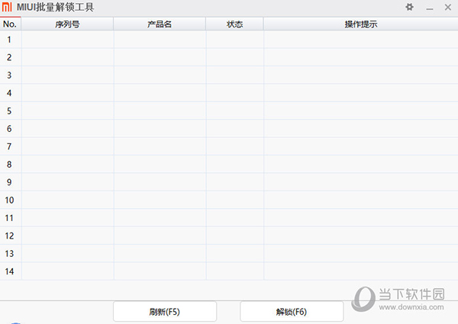Viewport: 458px width, 324px height.
Task: Click the 刷新(F5) refresh button
Action: tap(165, 312)
